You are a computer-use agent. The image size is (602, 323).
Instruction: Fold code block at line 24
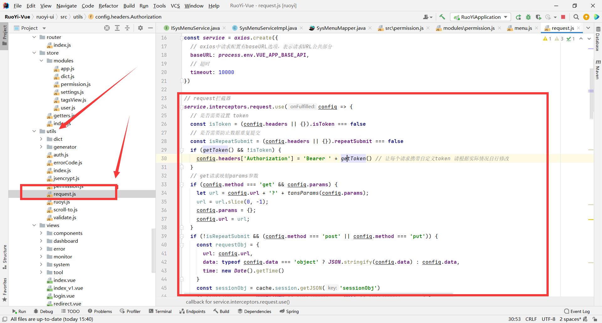coord(182,107)
